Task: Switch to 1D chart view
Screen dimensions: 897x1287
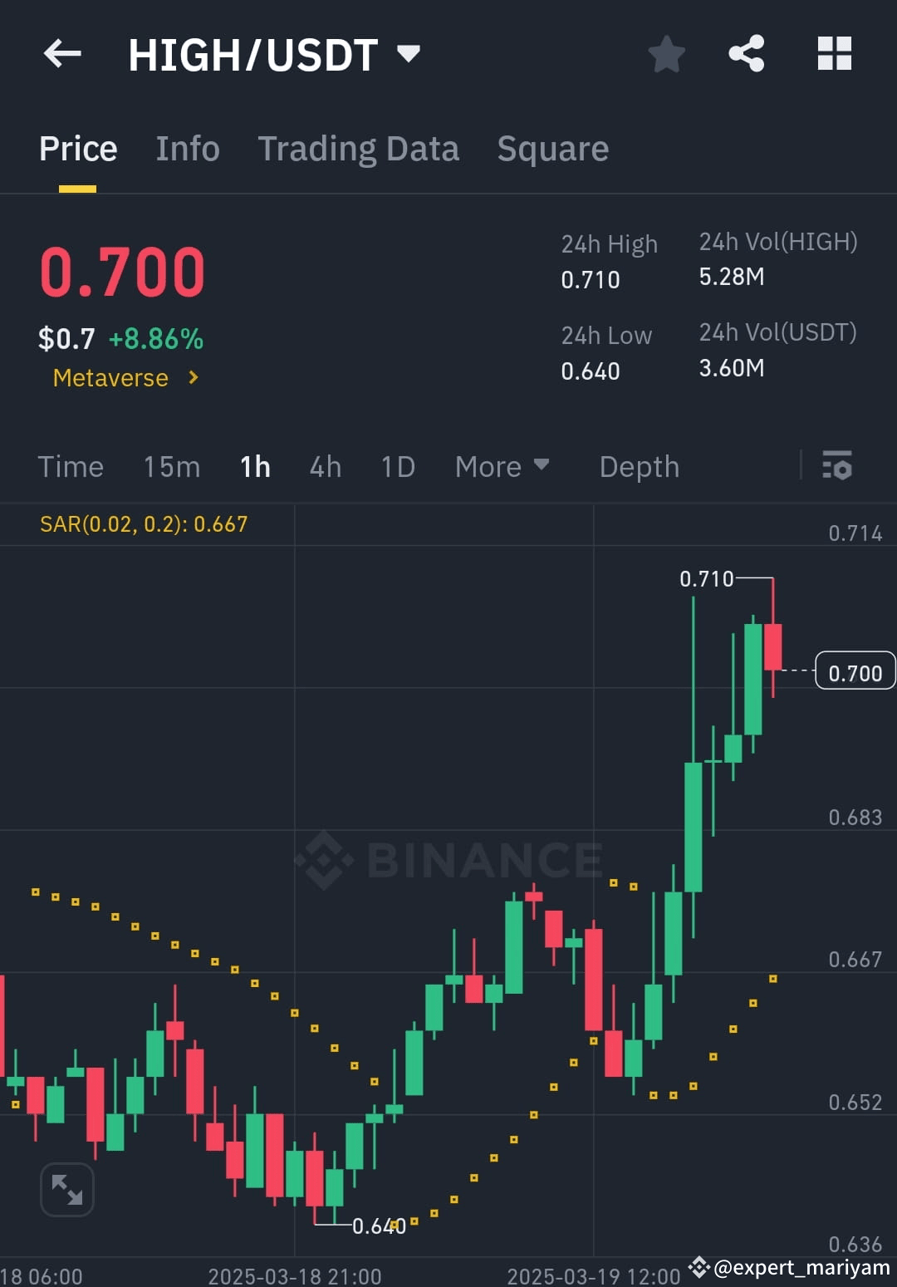Action: [x=397, y=466]
